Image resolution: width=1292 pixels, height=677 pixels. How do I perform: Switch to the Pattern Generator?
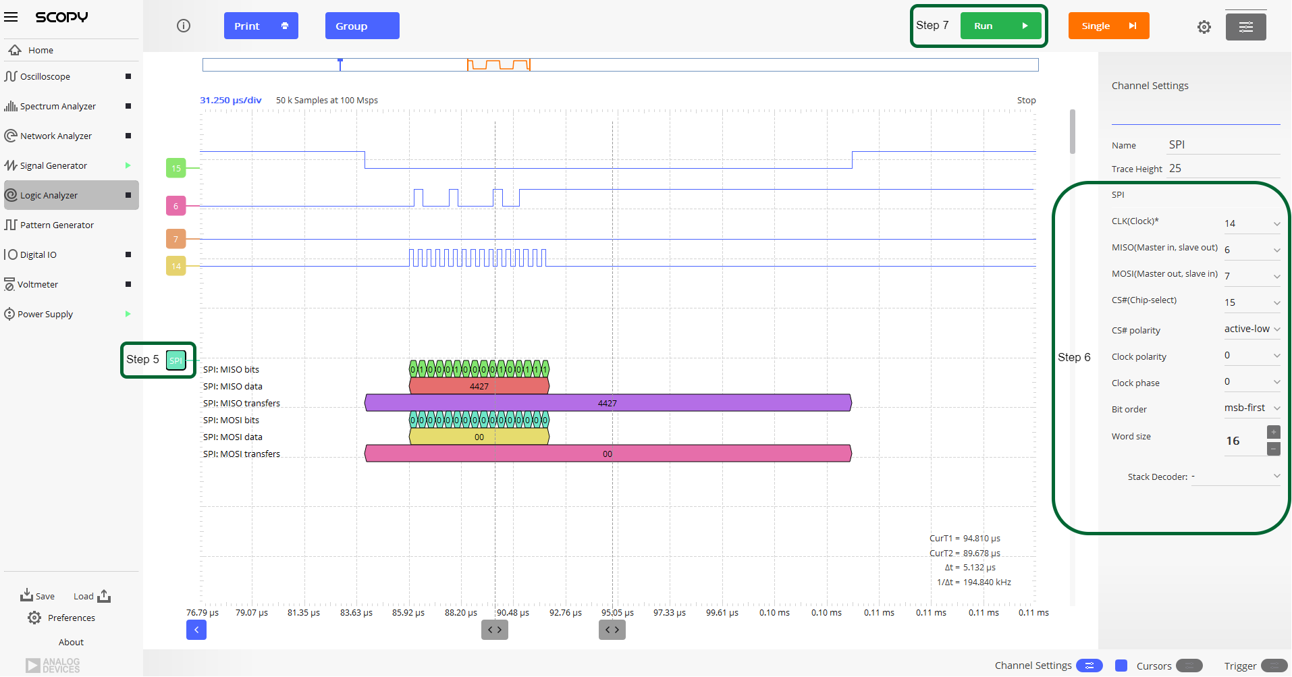[57, 225]
